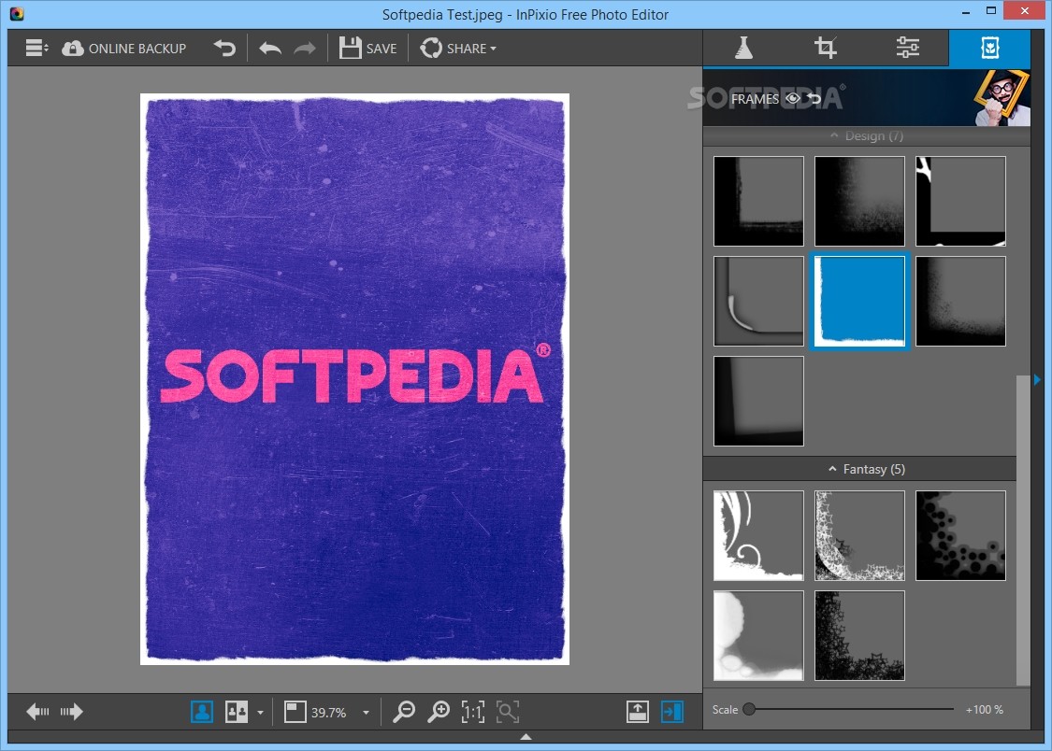Open the 39.7% zoom dropdown
The height and width of the screenshot is (751, 1052).
[366, 712]
